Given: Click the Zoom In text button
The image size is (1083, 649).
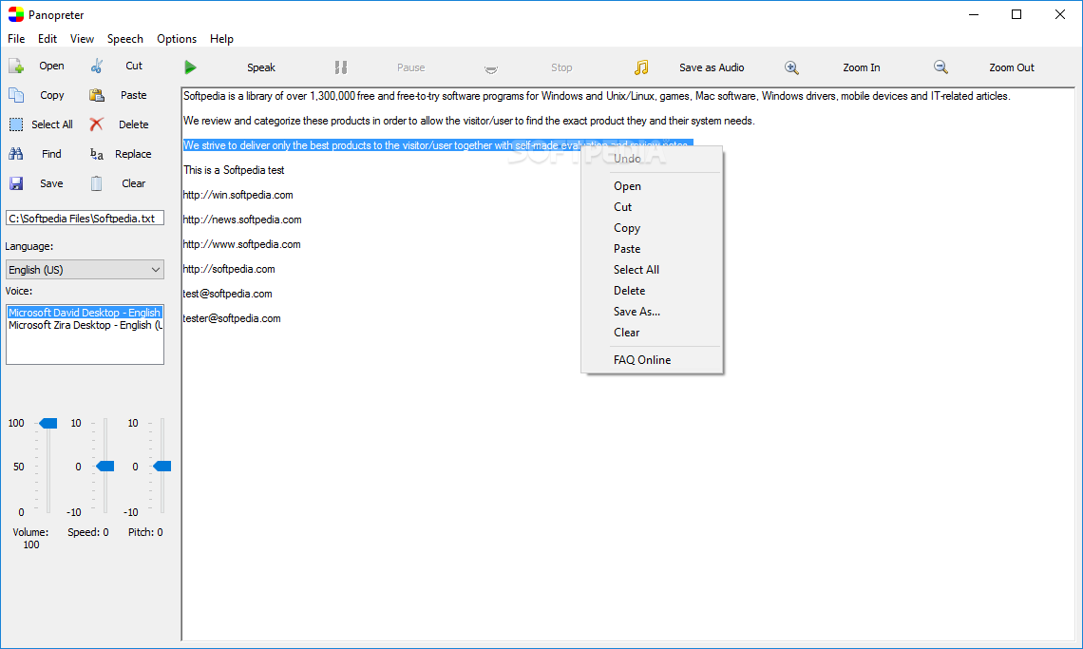Looking at the screenshot, I should coord(862,67).
